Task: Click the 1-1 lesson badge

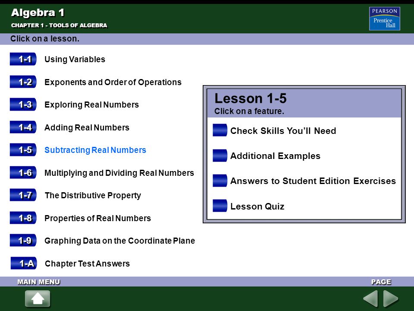Action: 23,59
